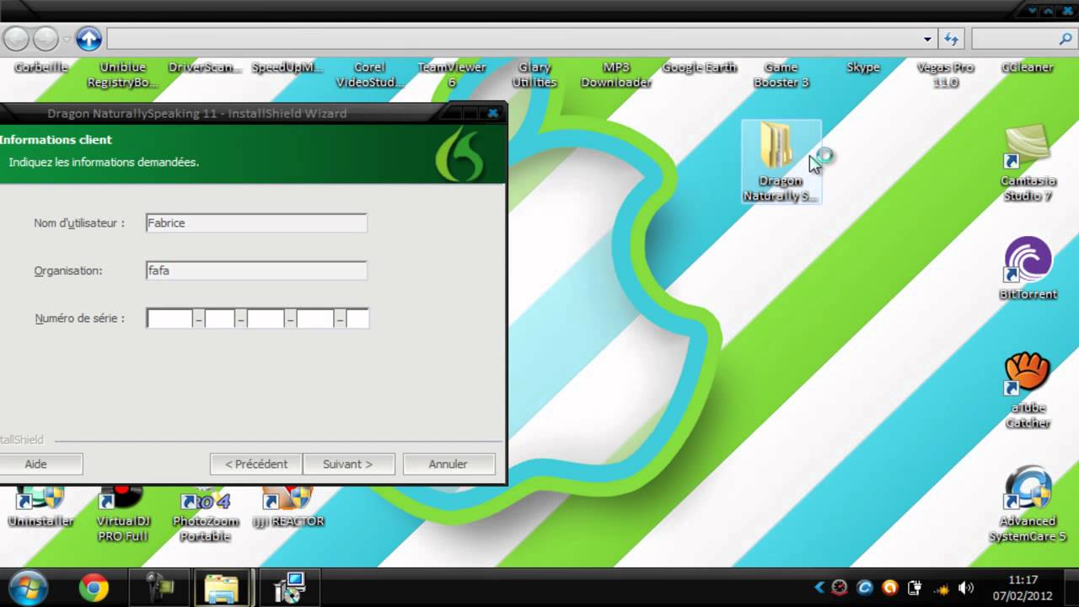Click the power plug tray icon
This screenshot has width=1079, height=607.
[x=915, y=588]
